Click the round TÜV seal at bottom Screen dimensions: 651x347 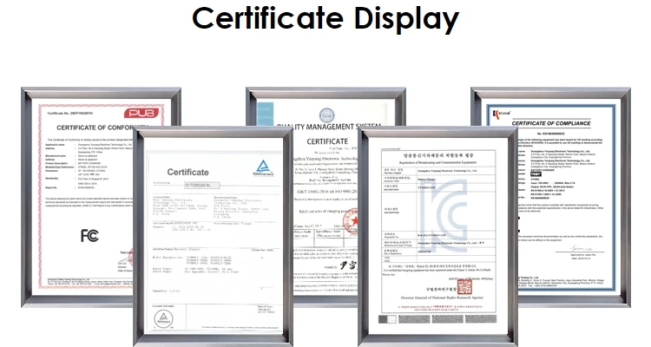click(x=163, y=318)
